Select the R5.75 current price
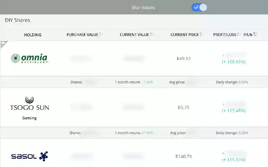Viewport: 268px width, 167px height. 183,108
